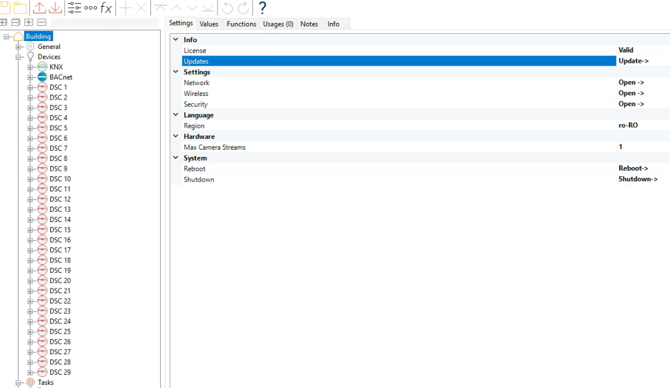The height and width of the screenshot is (388, 670).
Task: Collapse the Hardware section chevron
Action: pos(176,136)
